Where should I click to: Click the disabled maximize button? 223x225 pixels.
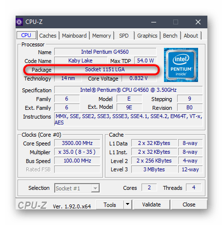(176, 22)
